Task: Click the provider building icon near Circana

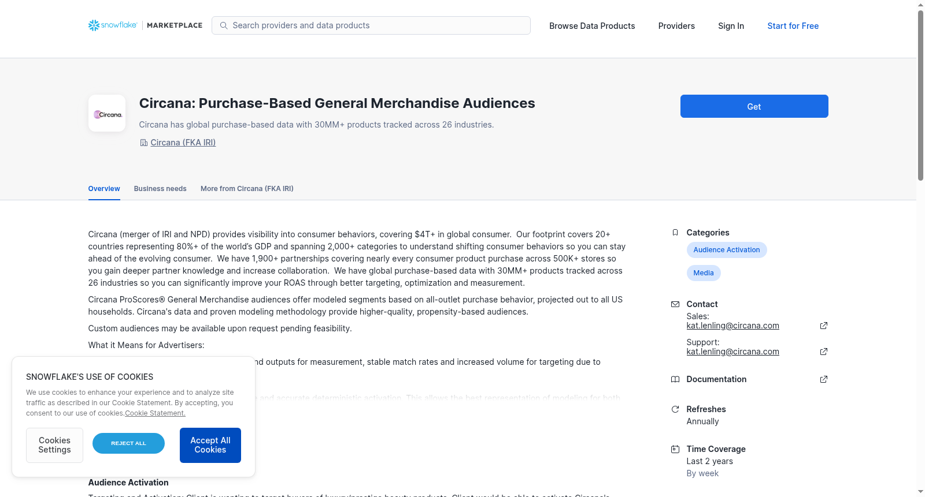Action: click(144, 143)
